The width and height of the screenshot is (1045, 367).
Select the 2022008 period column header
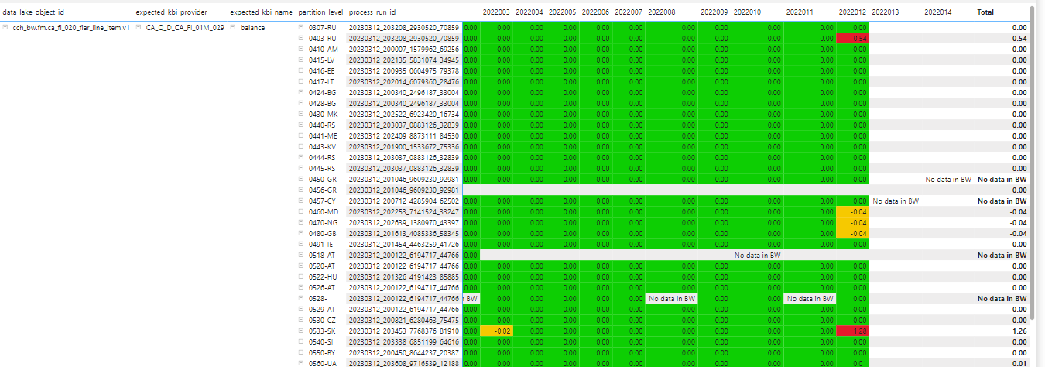pyautogui.click(x=662, y=13)
